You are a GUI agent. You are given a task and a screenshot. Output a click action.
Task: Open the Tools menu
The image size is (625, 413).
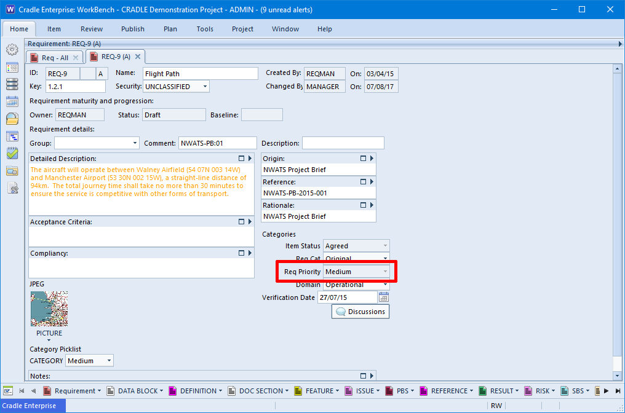coord(205,29)
